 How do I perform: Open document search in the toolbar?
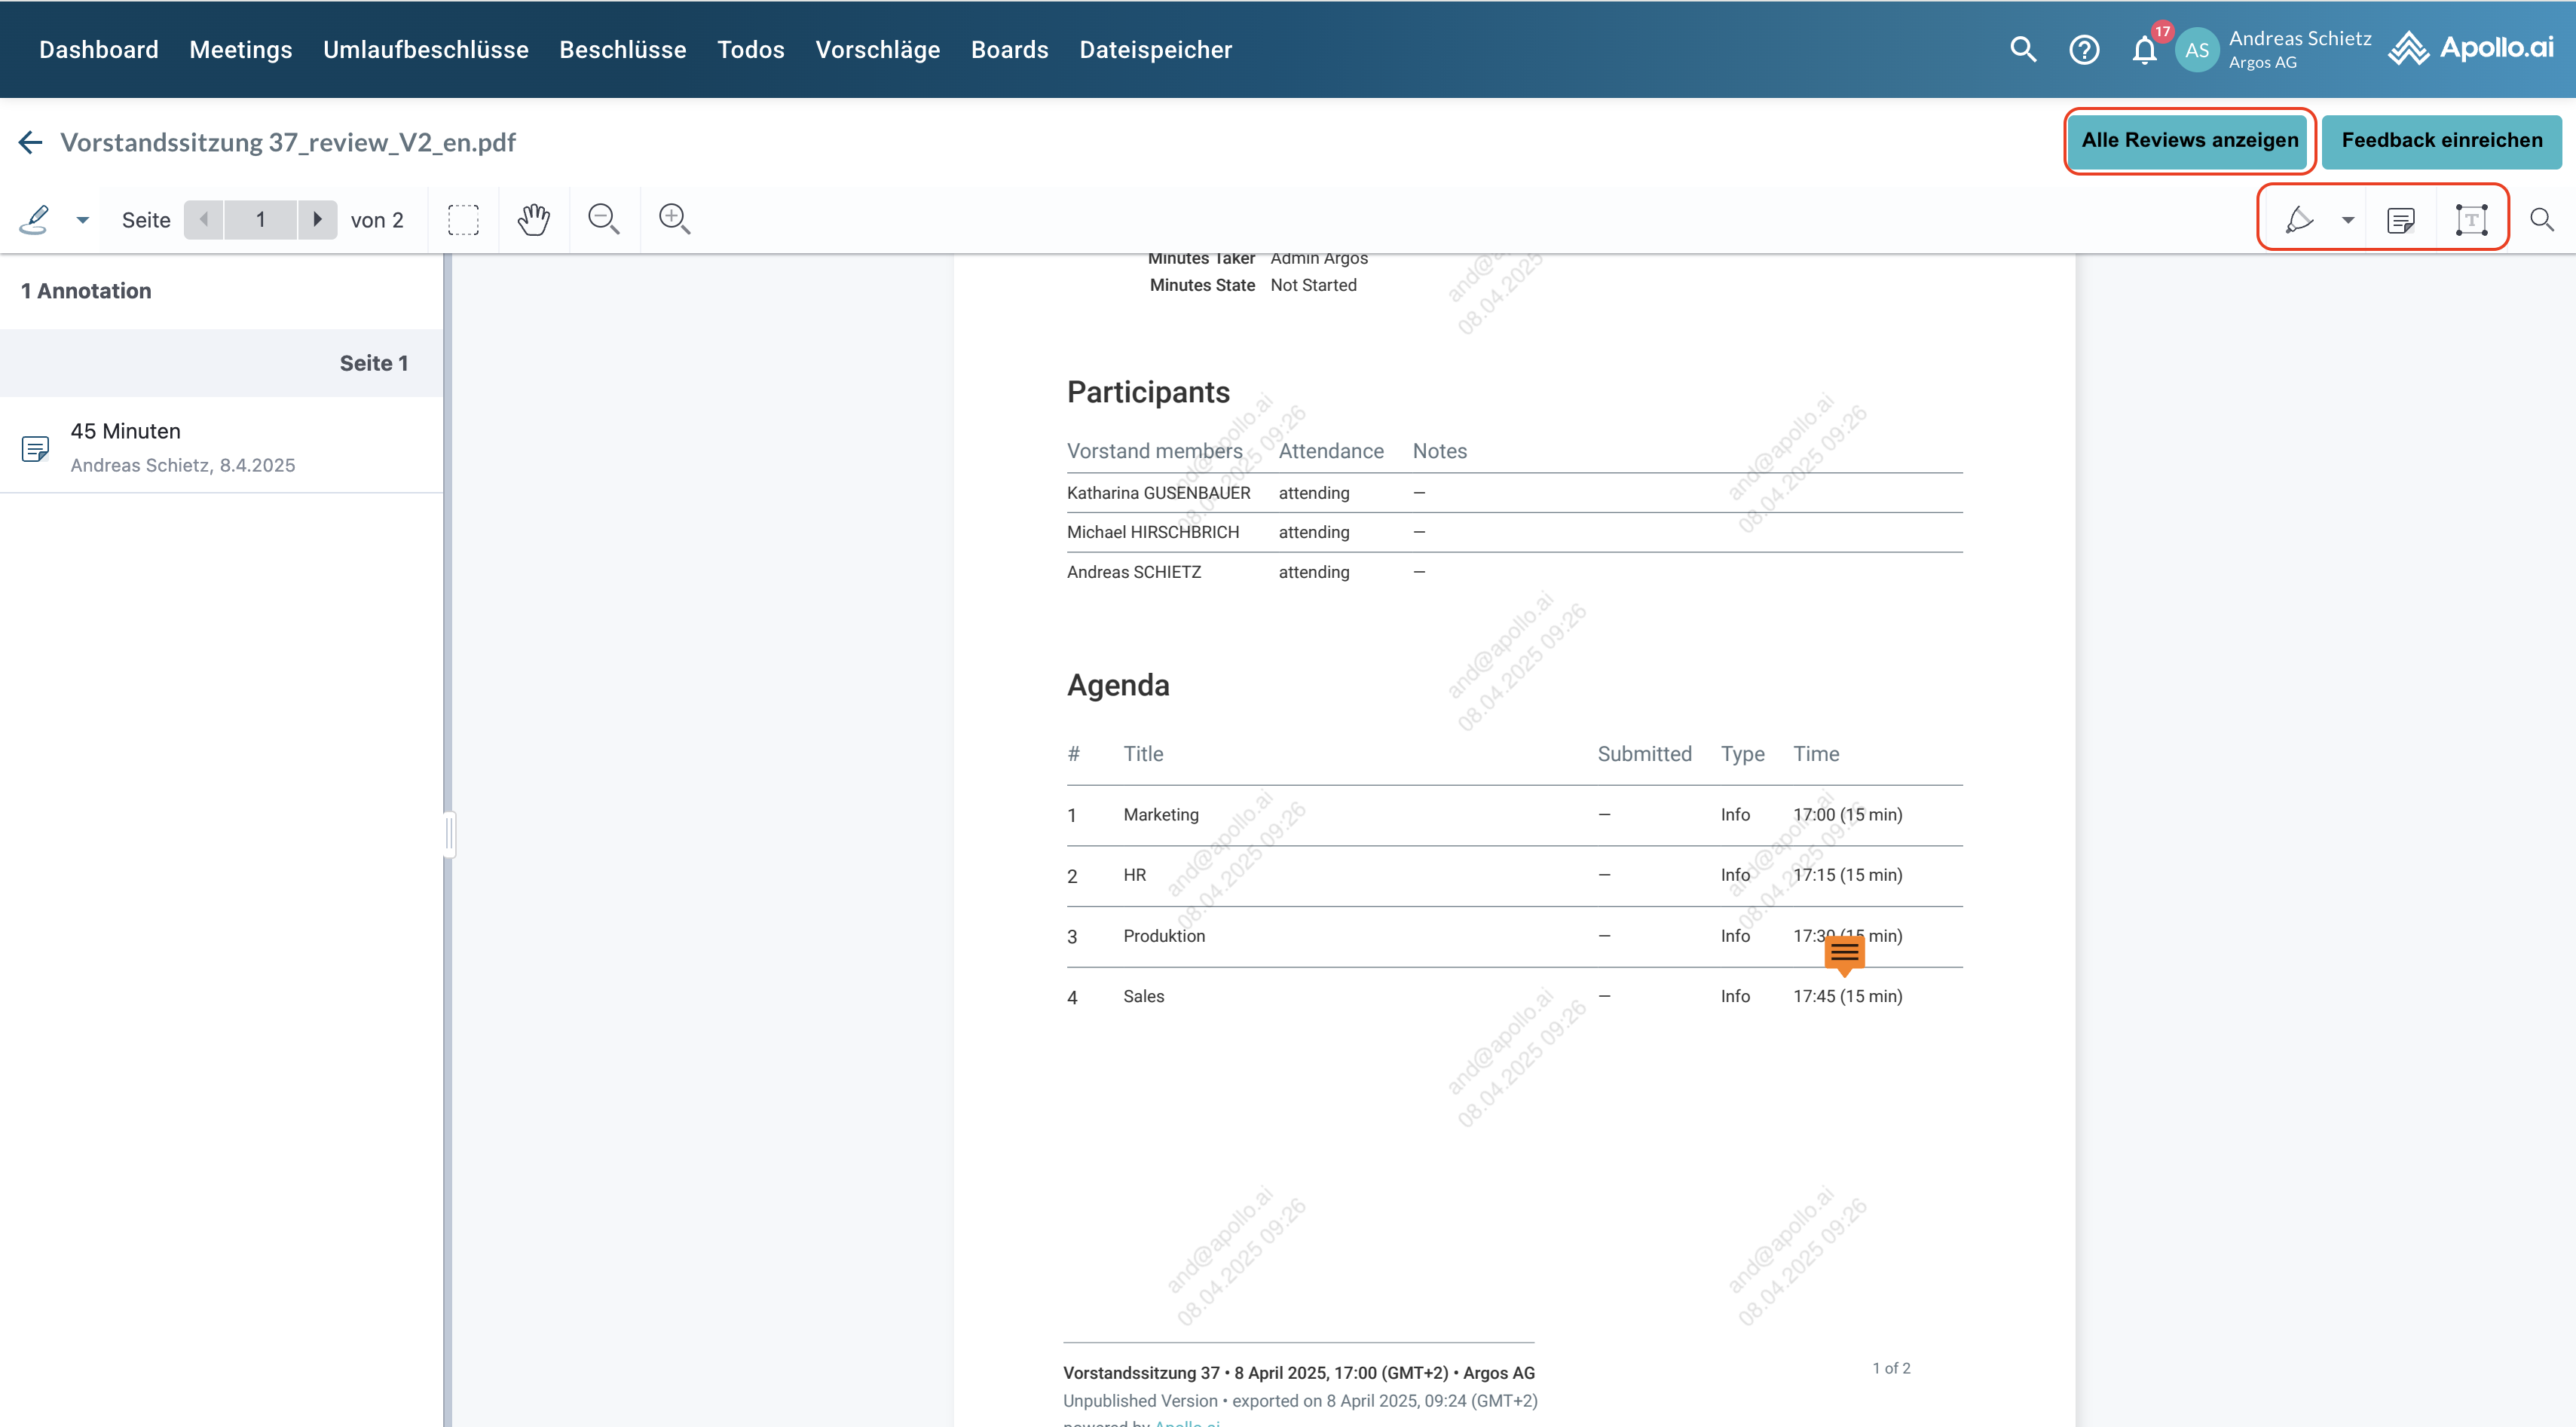[2541, 219]
